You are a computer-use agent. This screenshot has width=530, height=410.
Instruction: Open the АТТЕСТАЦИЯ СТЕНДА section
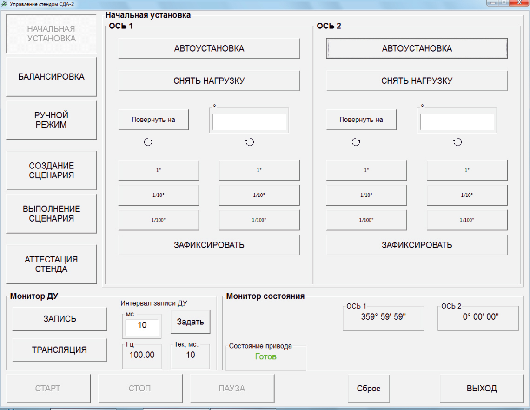(51, 264)
